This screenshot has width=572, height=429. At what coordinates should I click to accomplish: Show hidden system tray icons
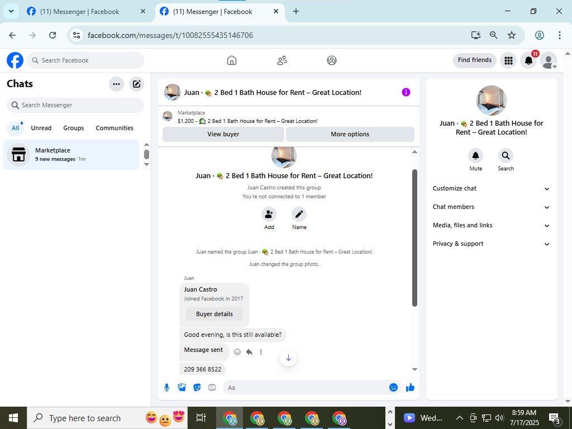(460, 418)
